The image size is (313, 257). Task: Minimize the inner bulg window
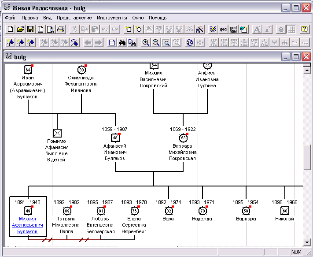coord(286,57)
